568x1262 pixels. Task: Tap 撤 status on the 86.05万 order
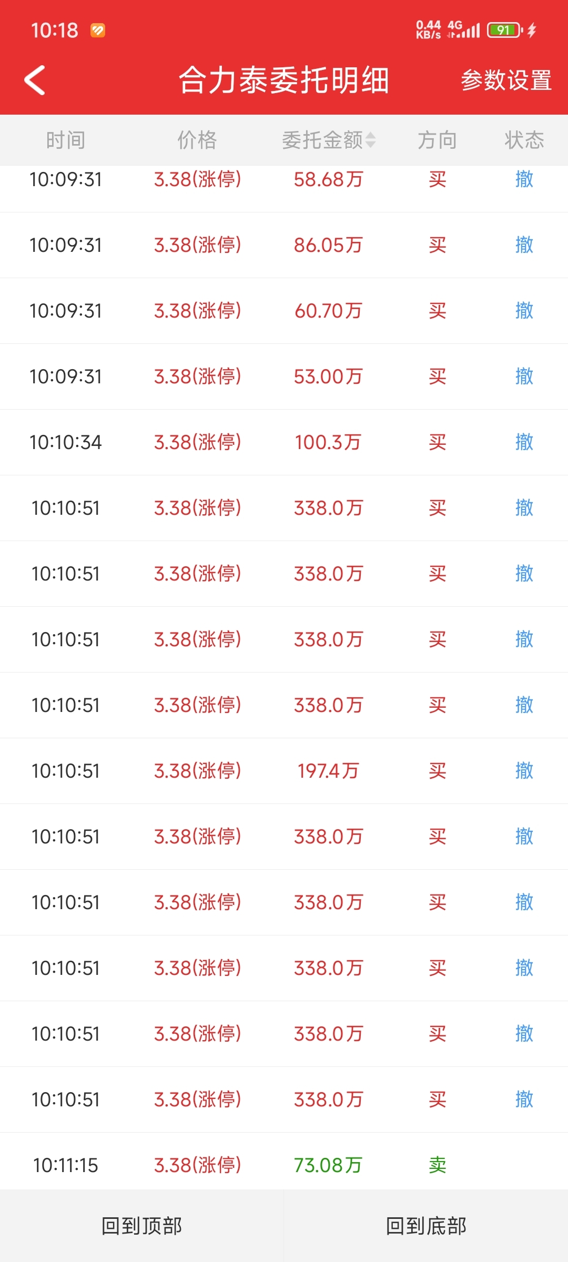pos(524,245)
